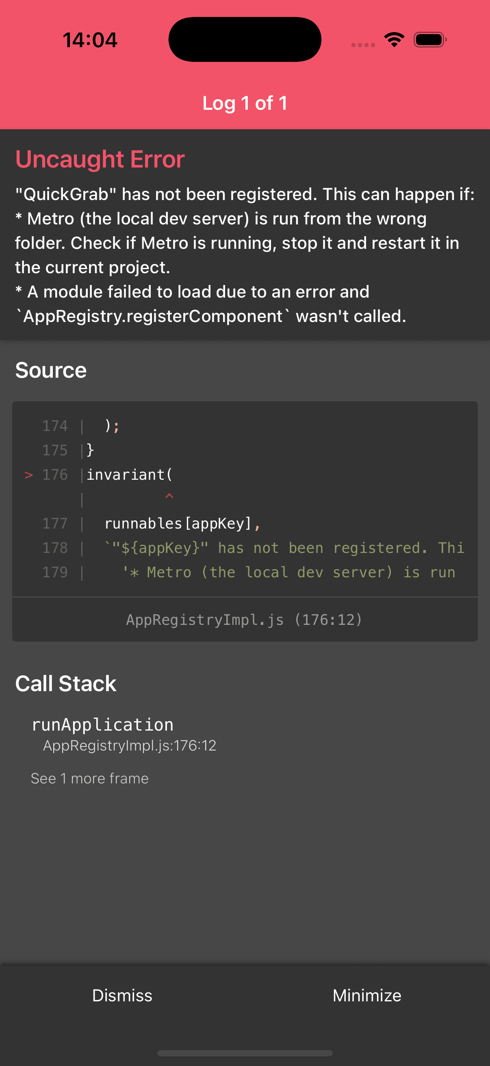The height and width of the screenshot is (1066, 490).
Task: Click the red caret under invariant
Action: [x=169, y=496]
